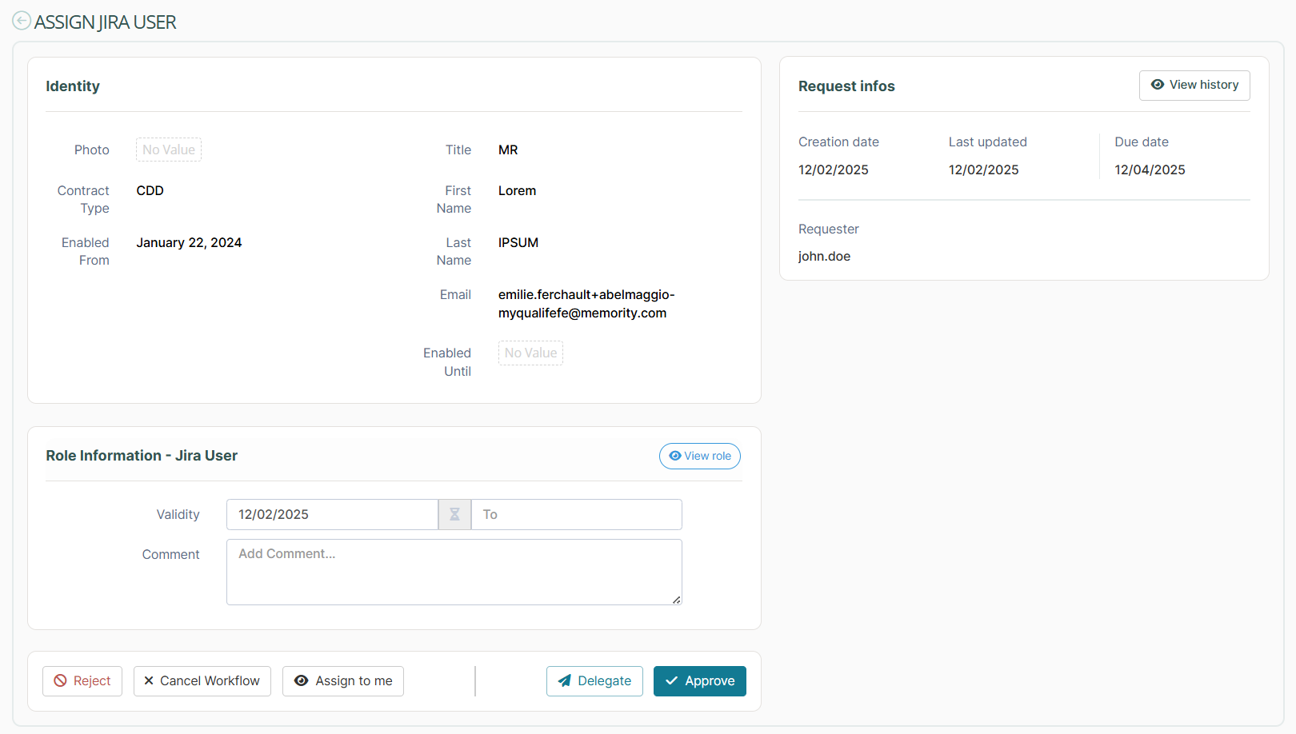Click the back arrow icon beside page title

[x=22, y=21]
